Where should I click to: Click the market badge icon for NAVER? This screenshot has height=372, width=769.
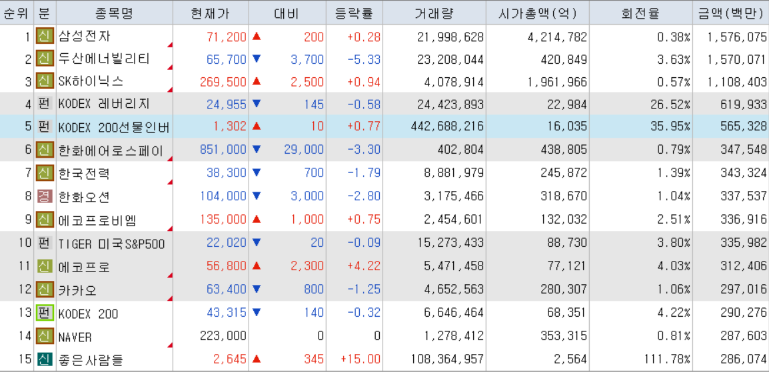pyautogui.click(x=45, y=336)
